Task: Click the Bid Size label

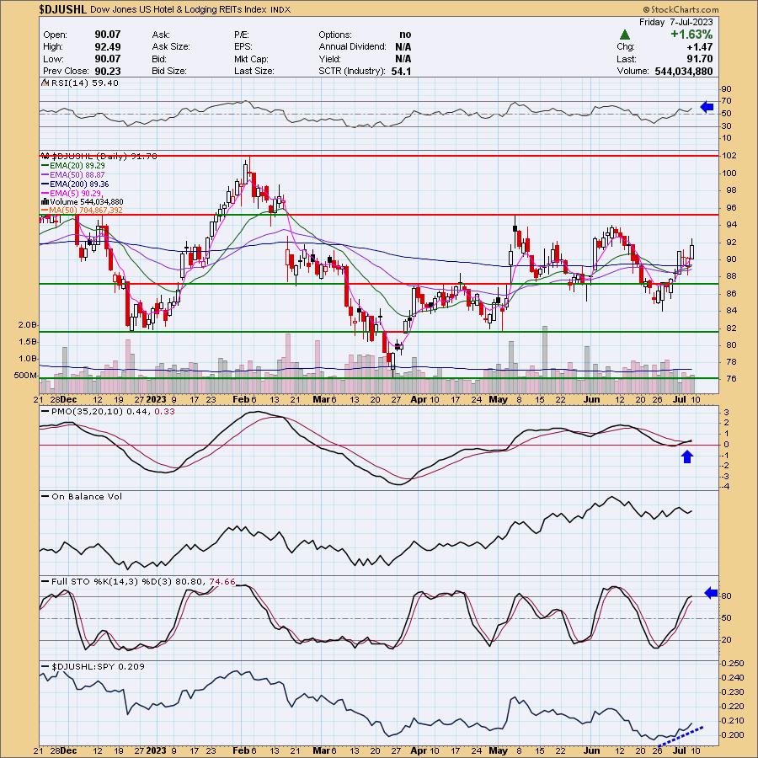Action: [x=169, y=71]
